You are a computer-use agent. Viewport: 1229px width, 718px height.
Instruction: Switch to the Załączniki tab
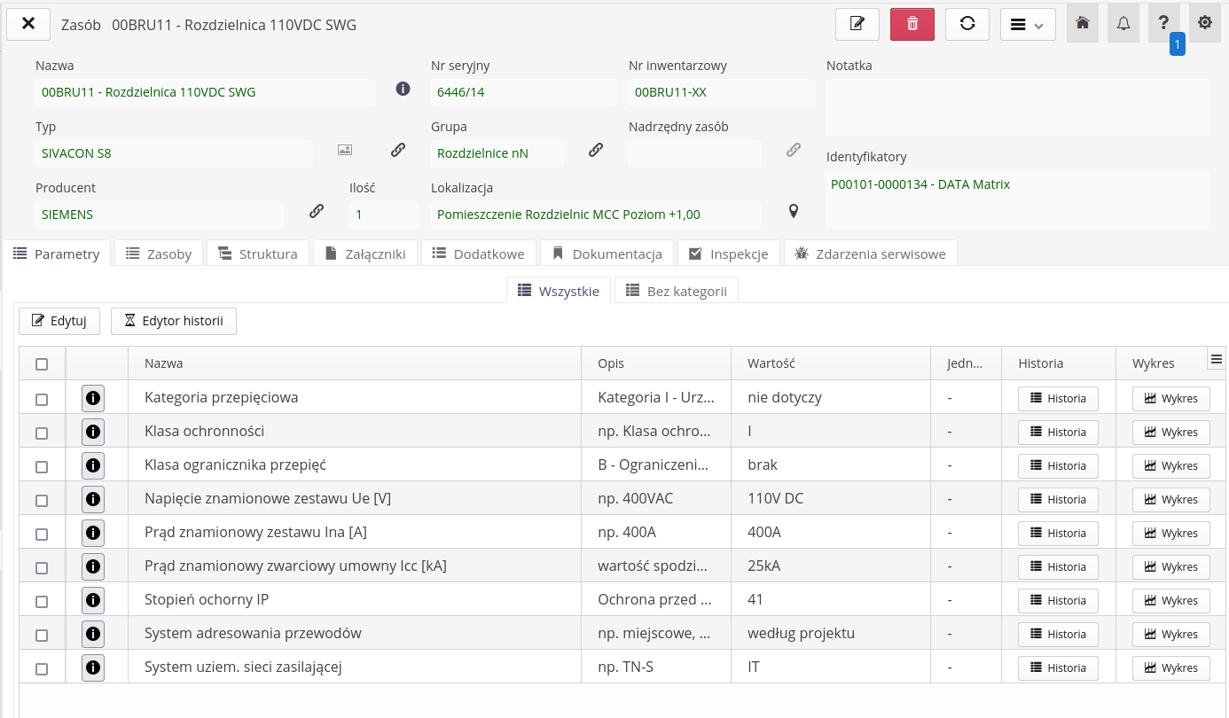pyautogui.click(x=365, y=254)
